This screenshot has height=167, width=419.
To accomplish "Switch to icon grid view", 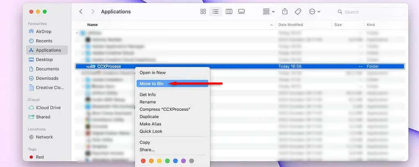I will 203,11.
